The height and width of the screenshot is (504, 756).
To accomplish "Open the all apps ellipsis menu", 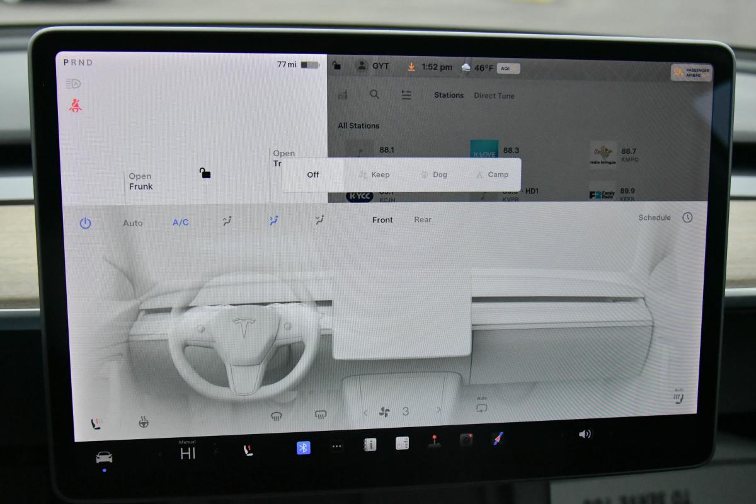I will 337,447.
